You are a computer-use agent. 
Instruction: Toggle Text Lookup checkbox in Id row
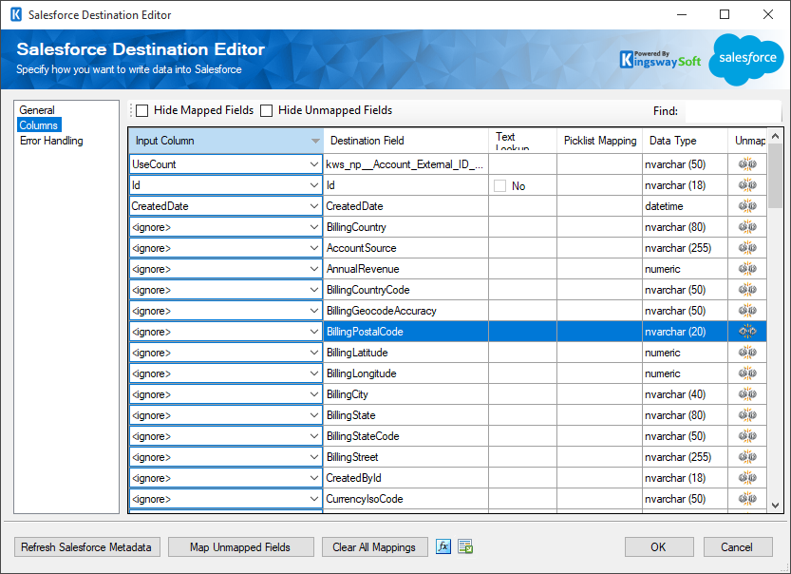[x=499, y=185]
